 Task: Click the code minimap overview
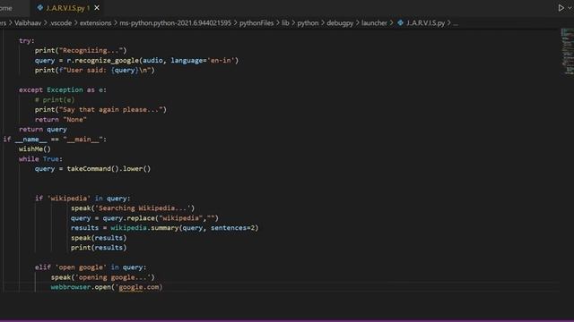[567, 51]
